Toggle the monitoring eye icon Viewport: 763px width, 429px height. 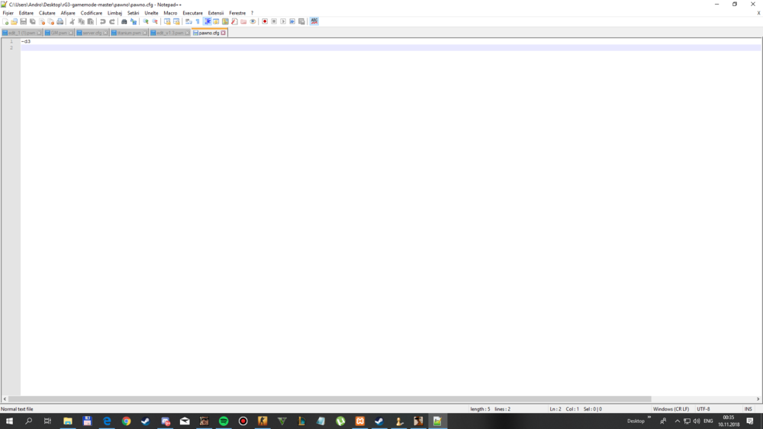point(253,21)
